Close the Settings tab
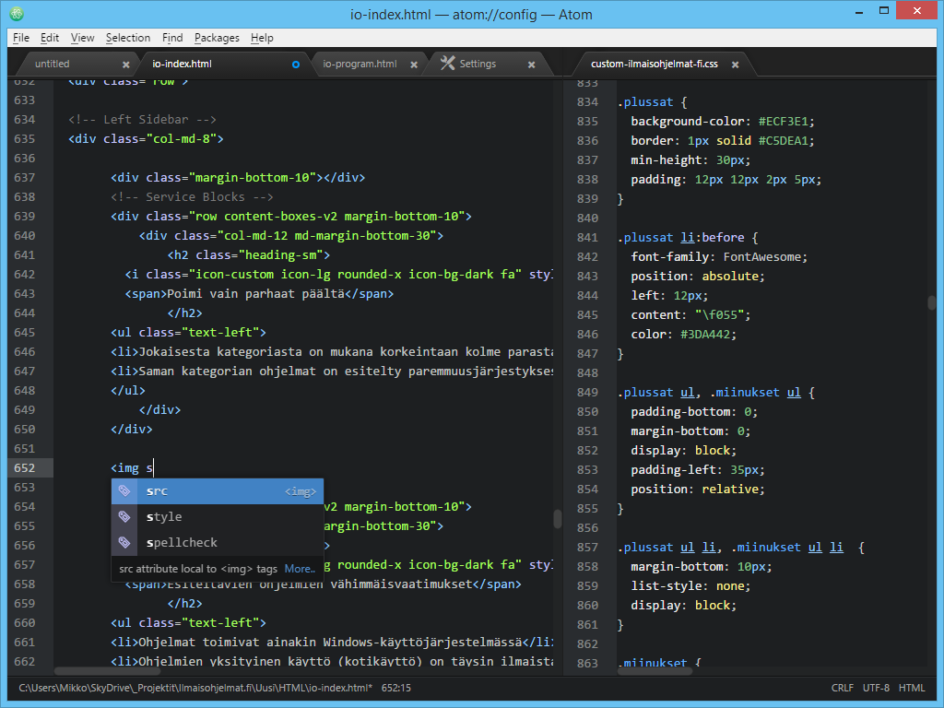The width and height of the screenshot is (944, 708). [x=532, y=65]
